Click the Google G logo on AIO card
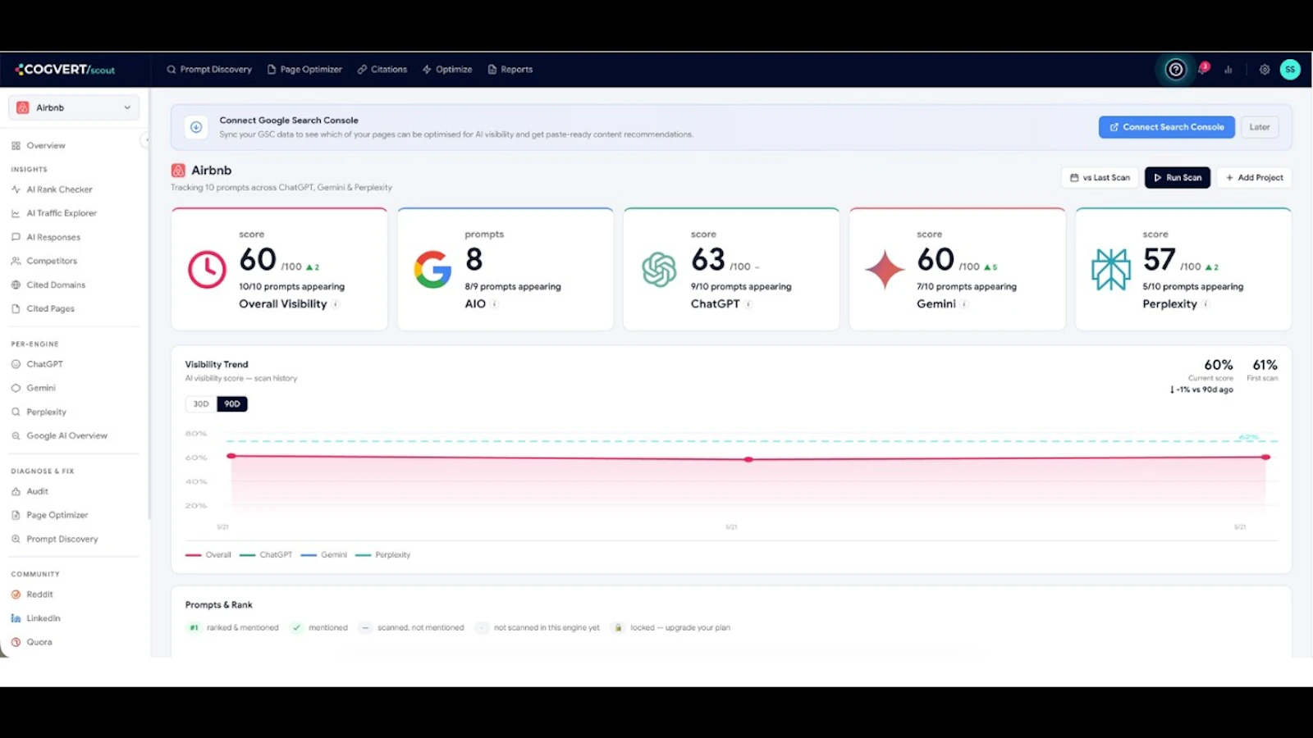 432,269
